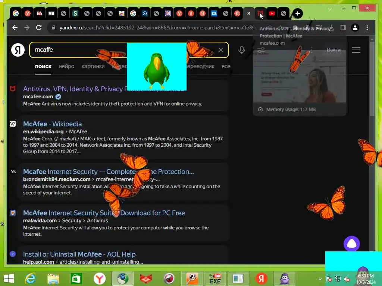
Task: Click the help.aol.com domain link
Action: 38,262
